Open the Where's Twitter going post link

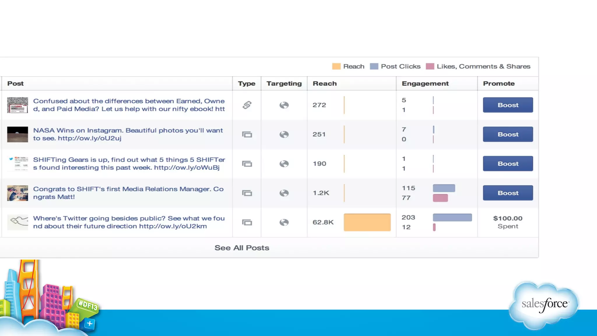click(x=129, y=222)
